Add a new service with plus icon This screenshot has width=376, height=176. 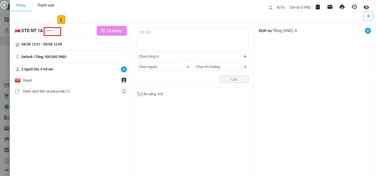point(368,31)
